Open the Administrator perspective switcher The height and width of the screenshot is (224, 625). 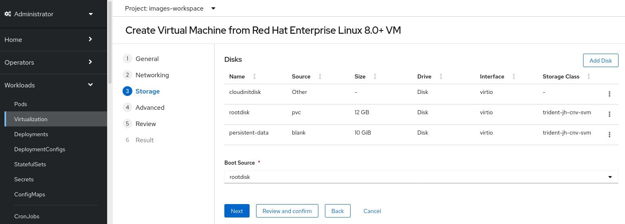point(49,14)
